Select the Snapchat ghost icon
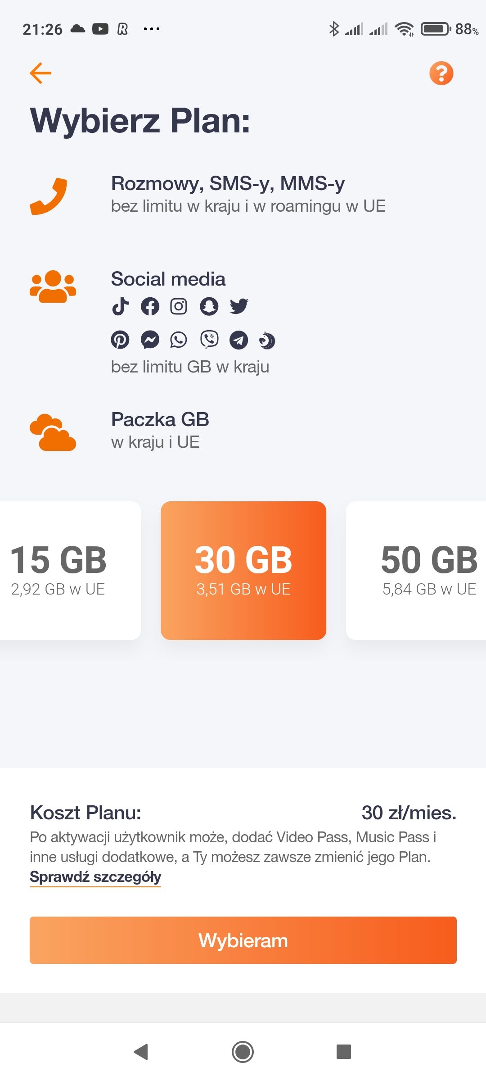The width and height of the screenshot is (486, 1081). (x=210, y=306)
